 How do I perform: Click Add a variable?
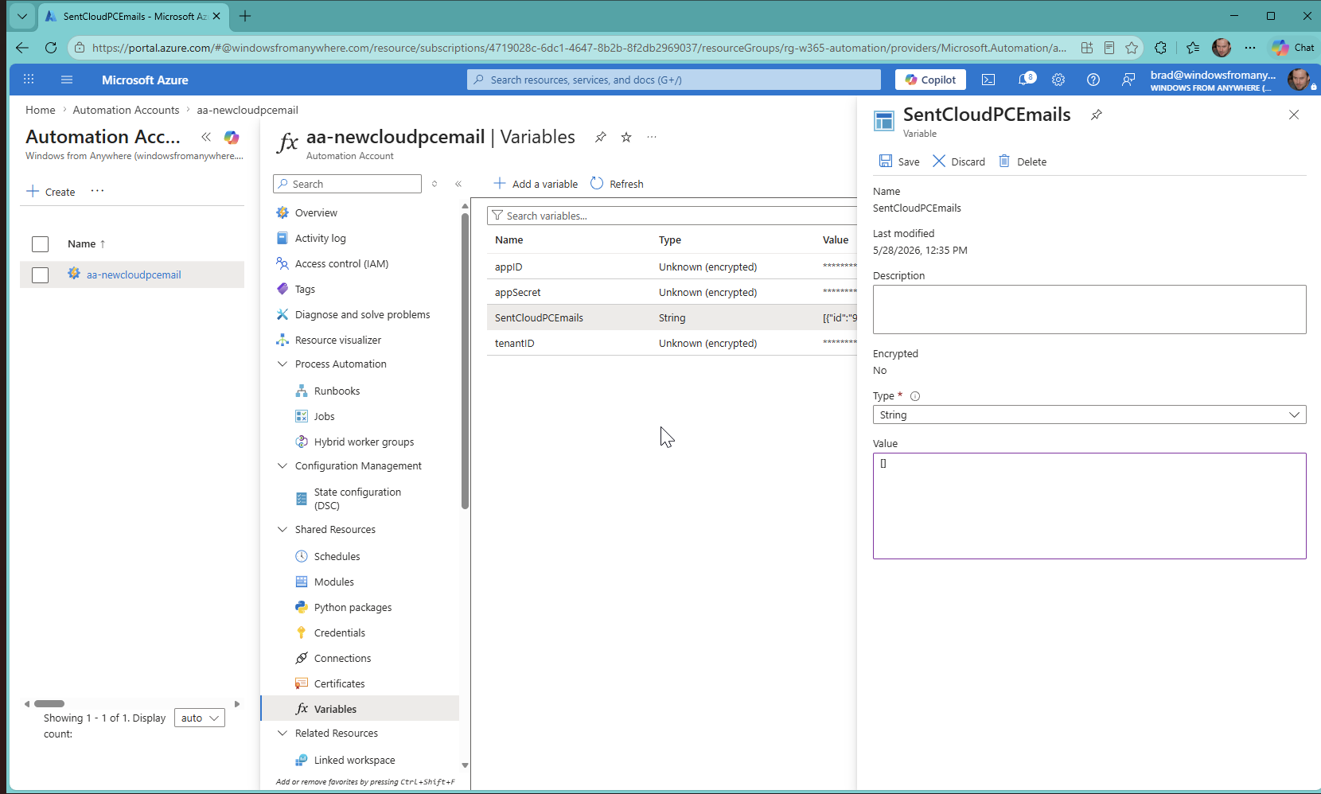[x=536, y=184]
